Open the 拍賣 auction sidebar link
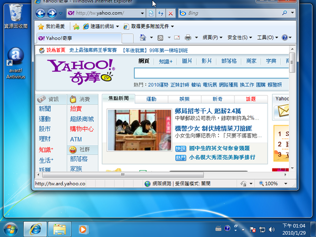 point(76,108)
